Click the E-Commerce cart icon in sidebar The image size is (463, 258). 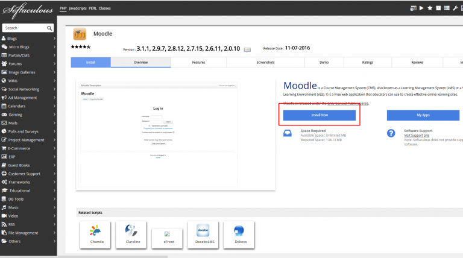[x=4, y=148]
